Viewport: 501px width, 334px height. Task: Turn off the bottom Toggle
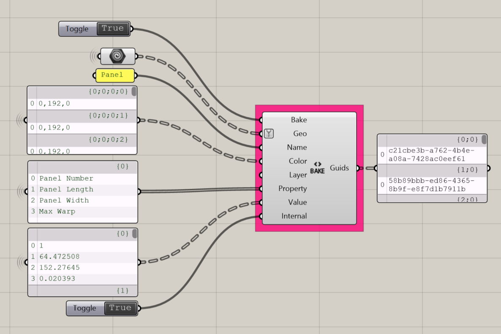(x=120, y=308)
